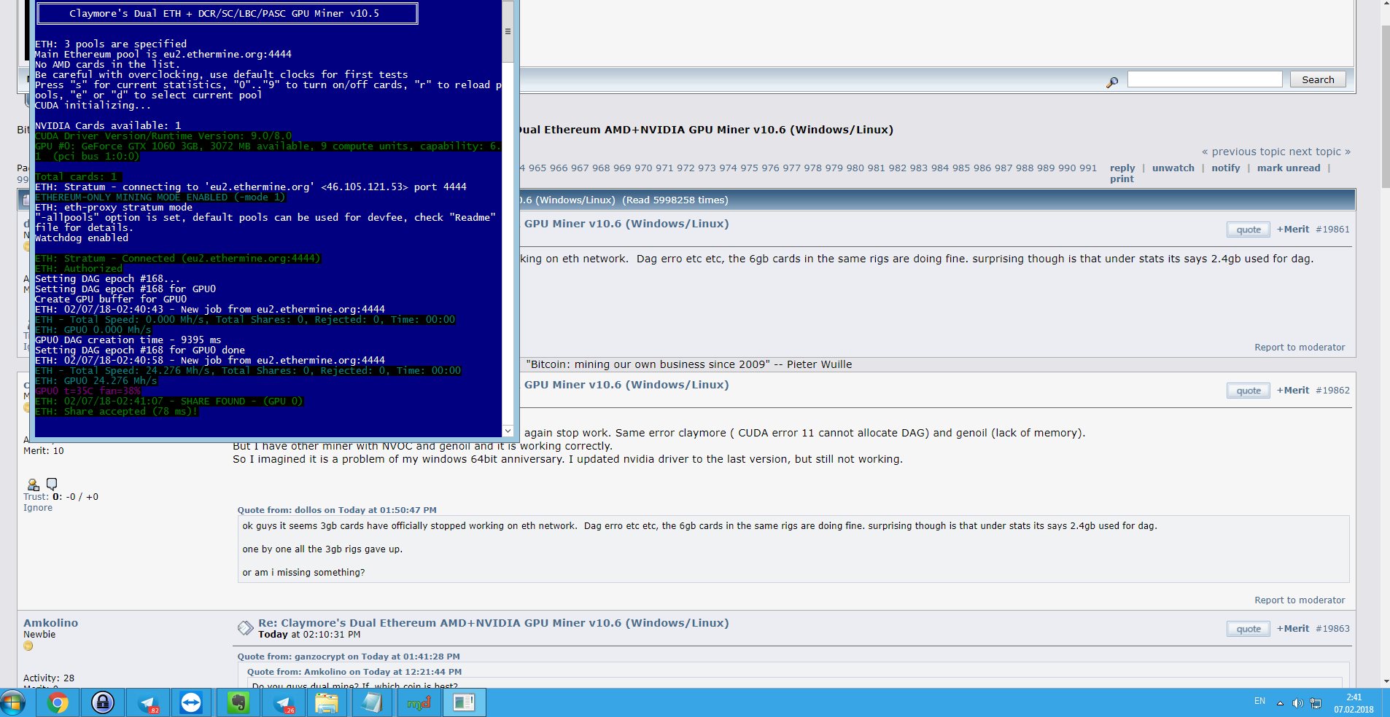This screenshot has width=1390, height=717.
Task: Open the KeePass lock icon in taskbar
Action: point(103,702)
